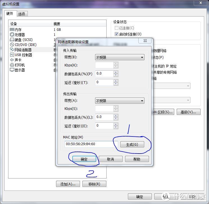Screen dimensions: 209x204
Task: Select the 内存 row in device list
Action: [57, 29]
